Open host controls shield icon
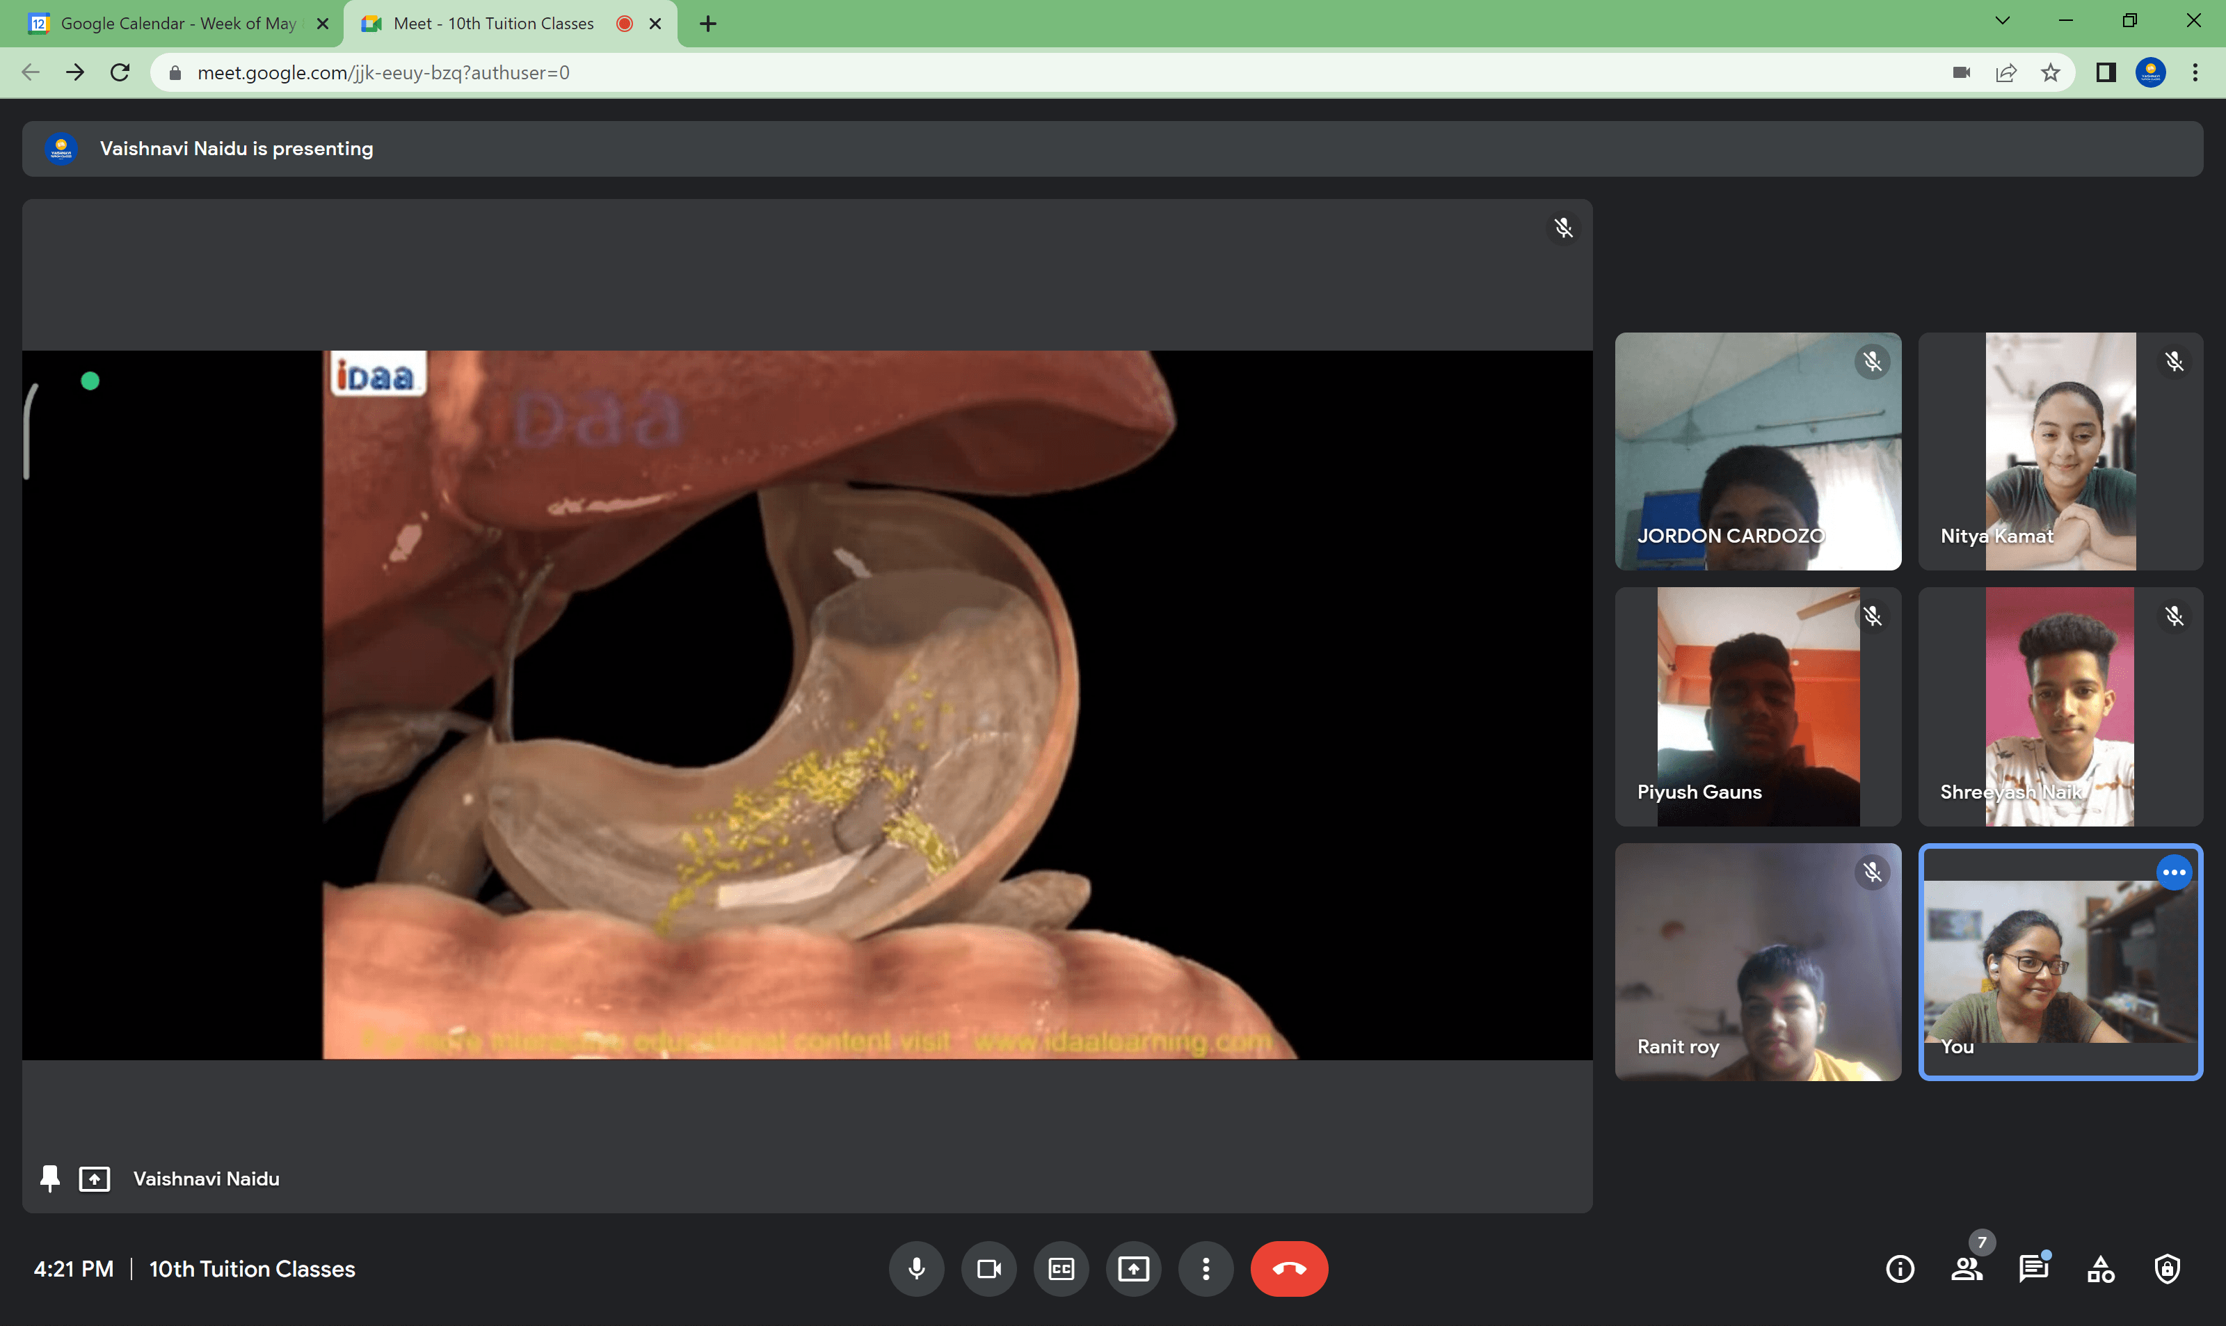The height and width of the screenshot is (1326, 2226). pyautogui.click(x=2167, y=1269)
